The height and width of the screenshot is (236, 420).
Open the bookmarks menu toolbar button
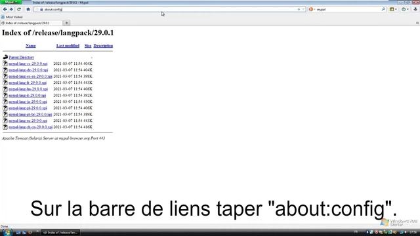tap(393, 9)
